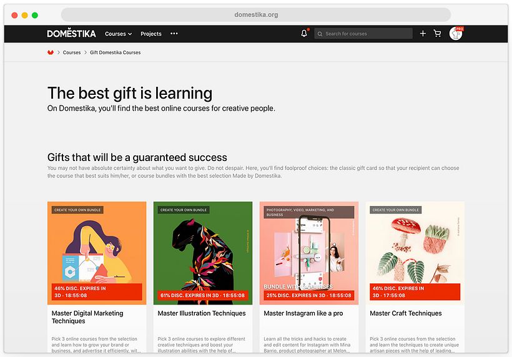The width and height of the screenshot is (512, 357).
Task: Click the green fullscreen window button
Action: (34, 15)
